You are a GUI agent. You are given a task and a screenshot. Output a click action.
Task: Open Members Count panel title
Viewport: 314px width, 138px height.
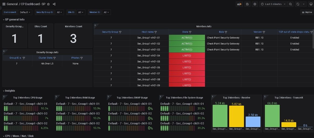point(74,27)
